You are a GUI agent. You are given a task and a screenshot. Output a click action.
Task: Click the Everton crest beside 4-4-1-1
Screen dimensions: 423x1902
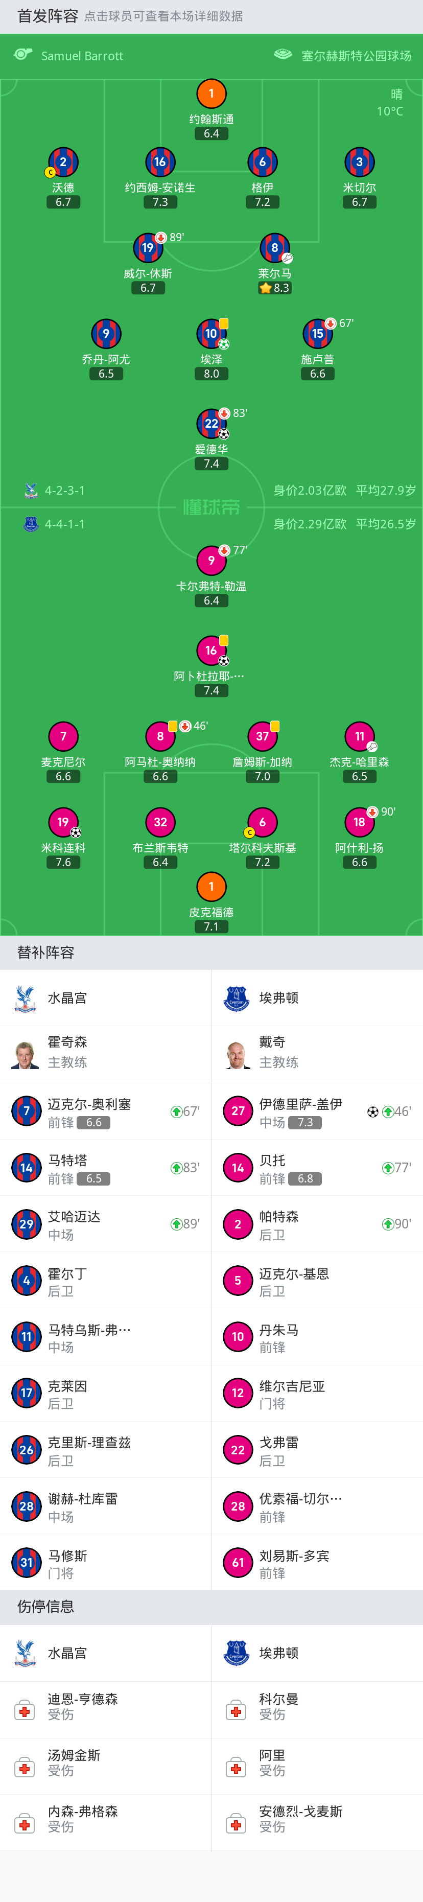pyautogui.click(x=30, y=524)
